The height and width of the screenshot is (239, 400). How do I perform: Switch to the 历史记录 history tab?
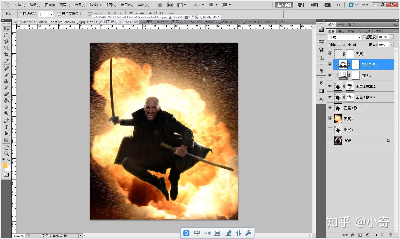point(364,31)
